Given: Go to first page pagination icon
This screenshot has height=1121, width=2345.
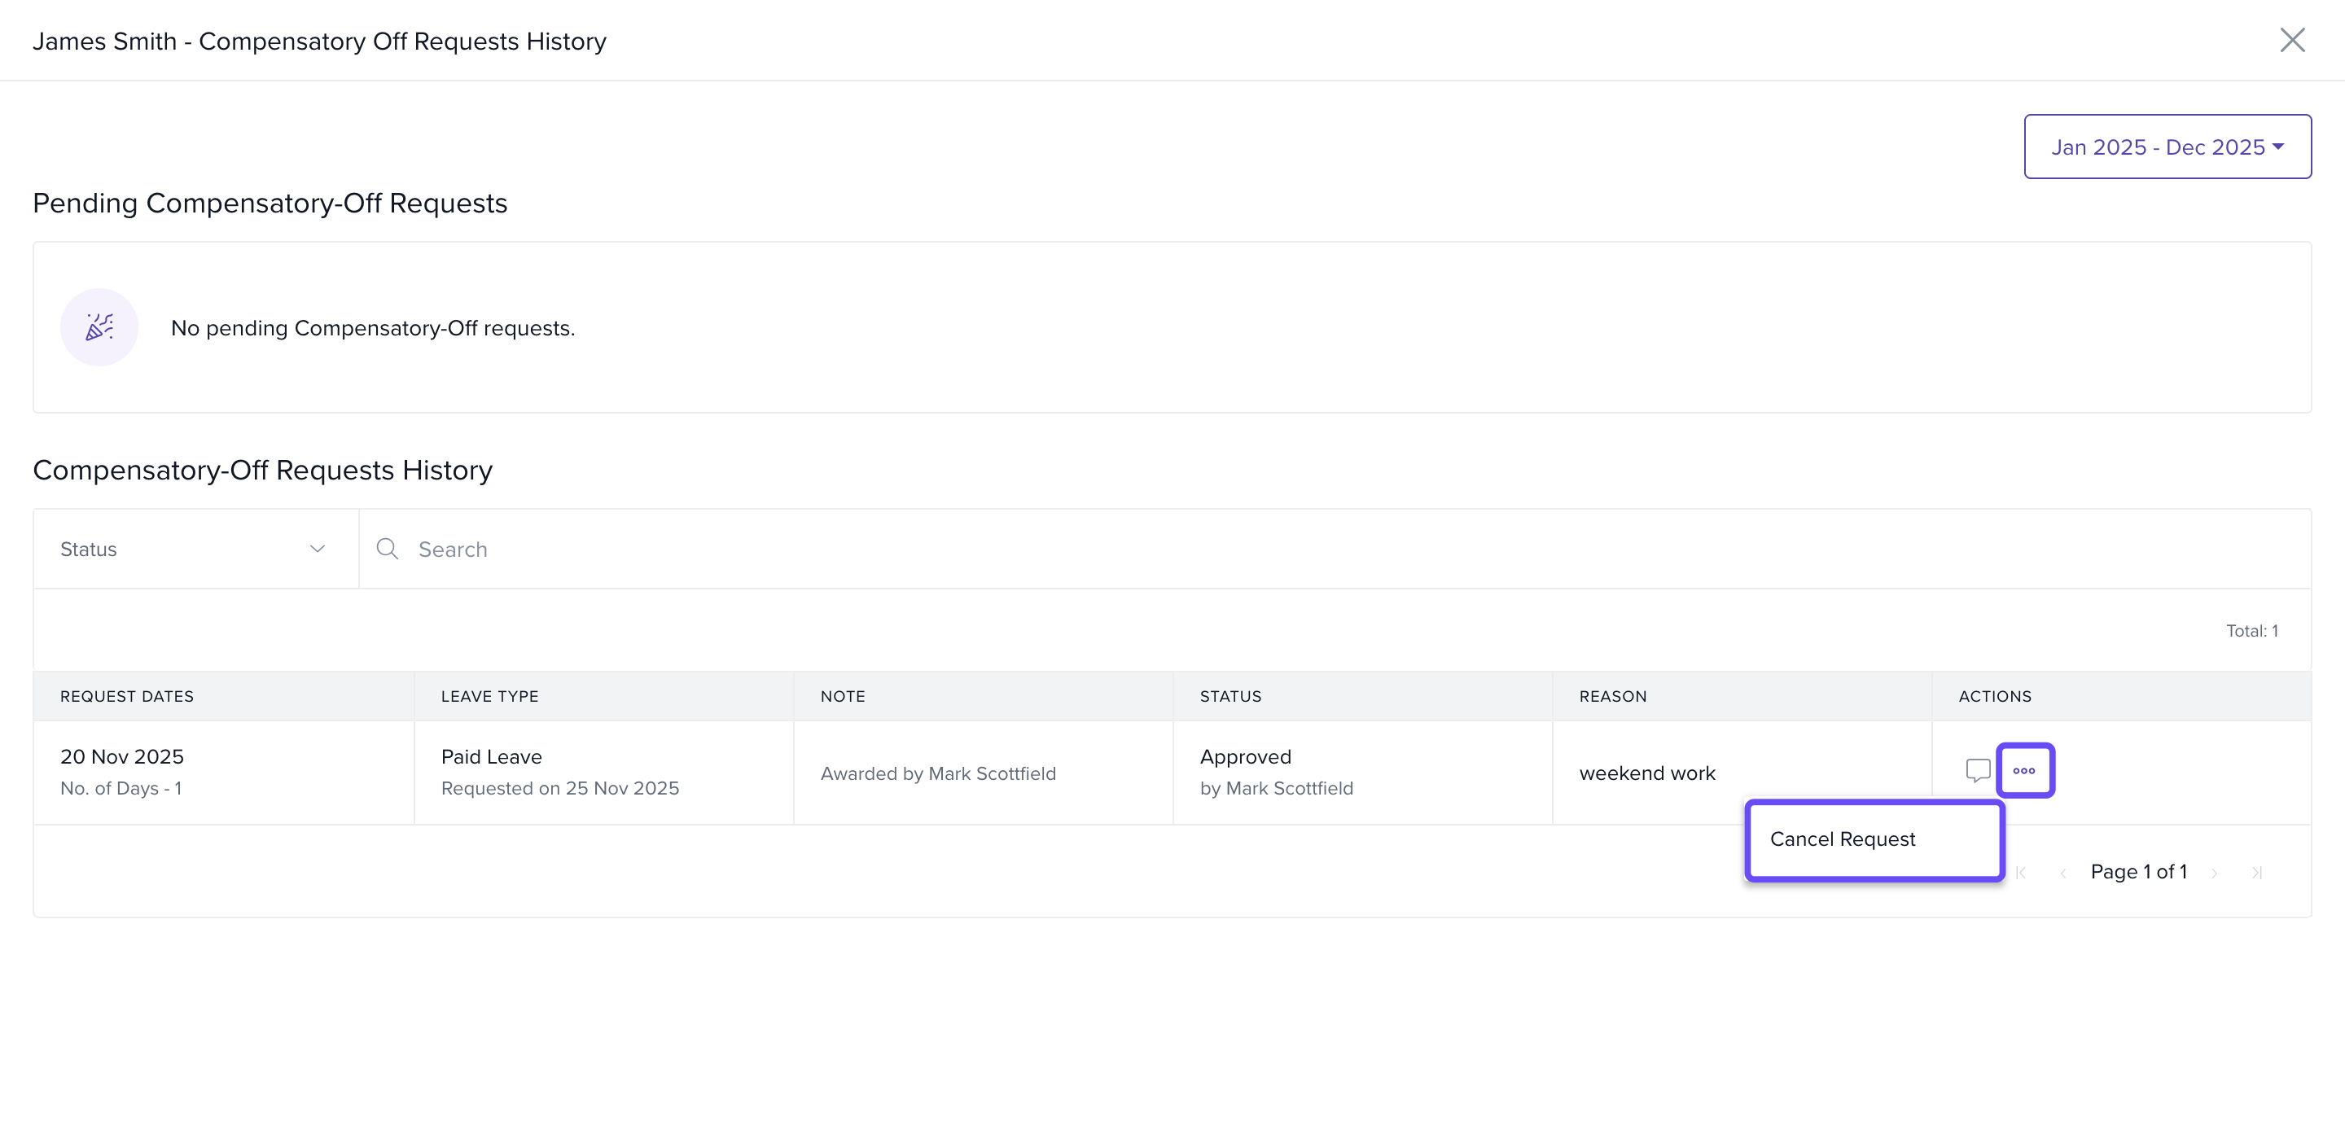Looking at the screenshot, I should (x=2021, y=873).
